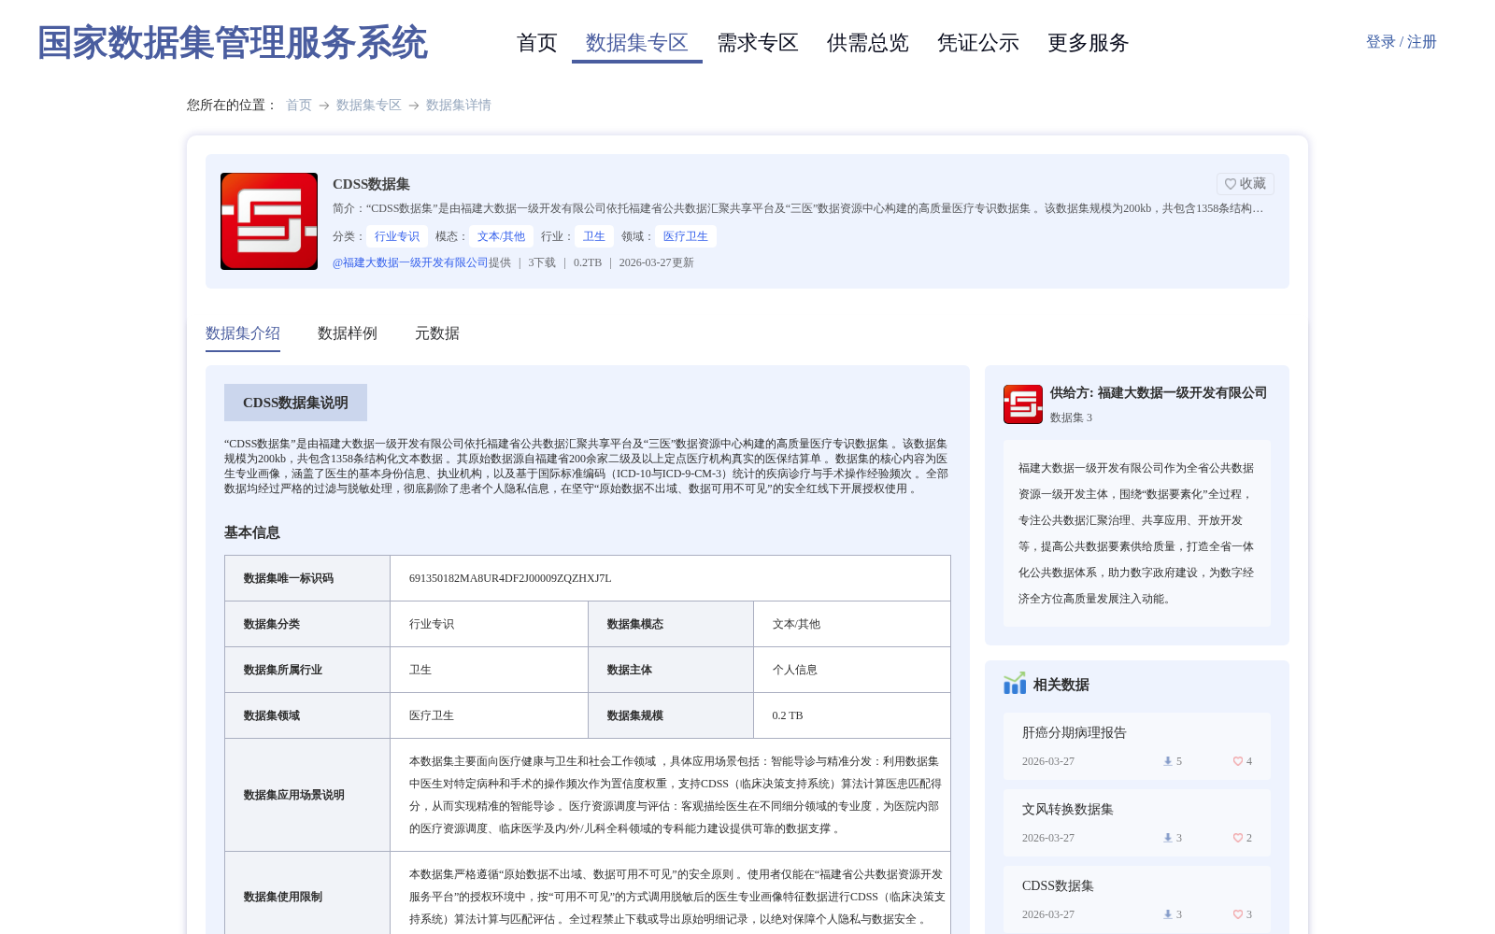1495x934 pixels.
Task: Click the CDSS dataset red logo thumbnail
Action: [269, 221]
